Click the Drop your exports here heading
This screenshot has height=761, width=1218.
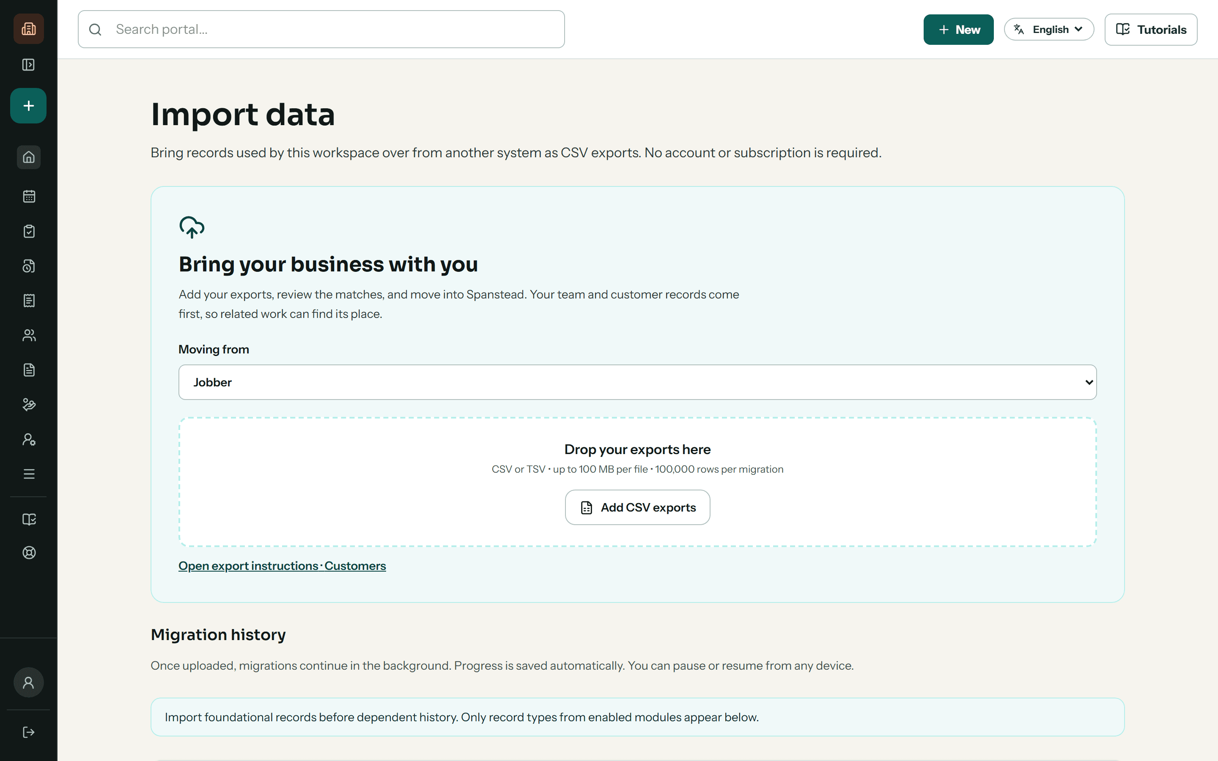coord(637,449)
